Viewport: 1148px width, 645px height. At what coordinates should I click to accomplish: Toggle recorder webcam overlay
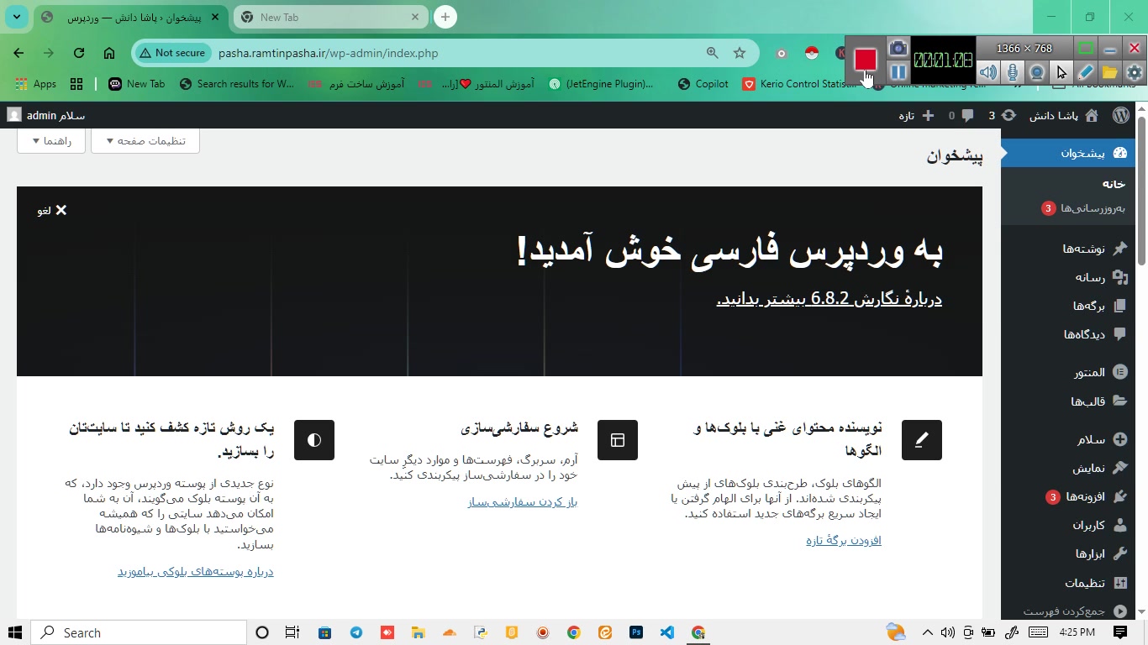(x=1037, y=72)
